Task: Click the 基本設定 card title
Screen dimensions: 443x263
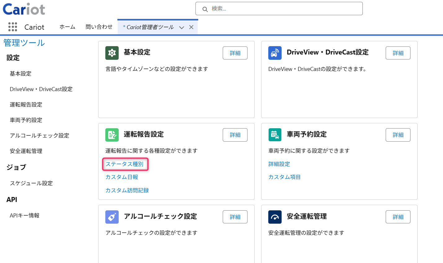Action: [137, 52]
